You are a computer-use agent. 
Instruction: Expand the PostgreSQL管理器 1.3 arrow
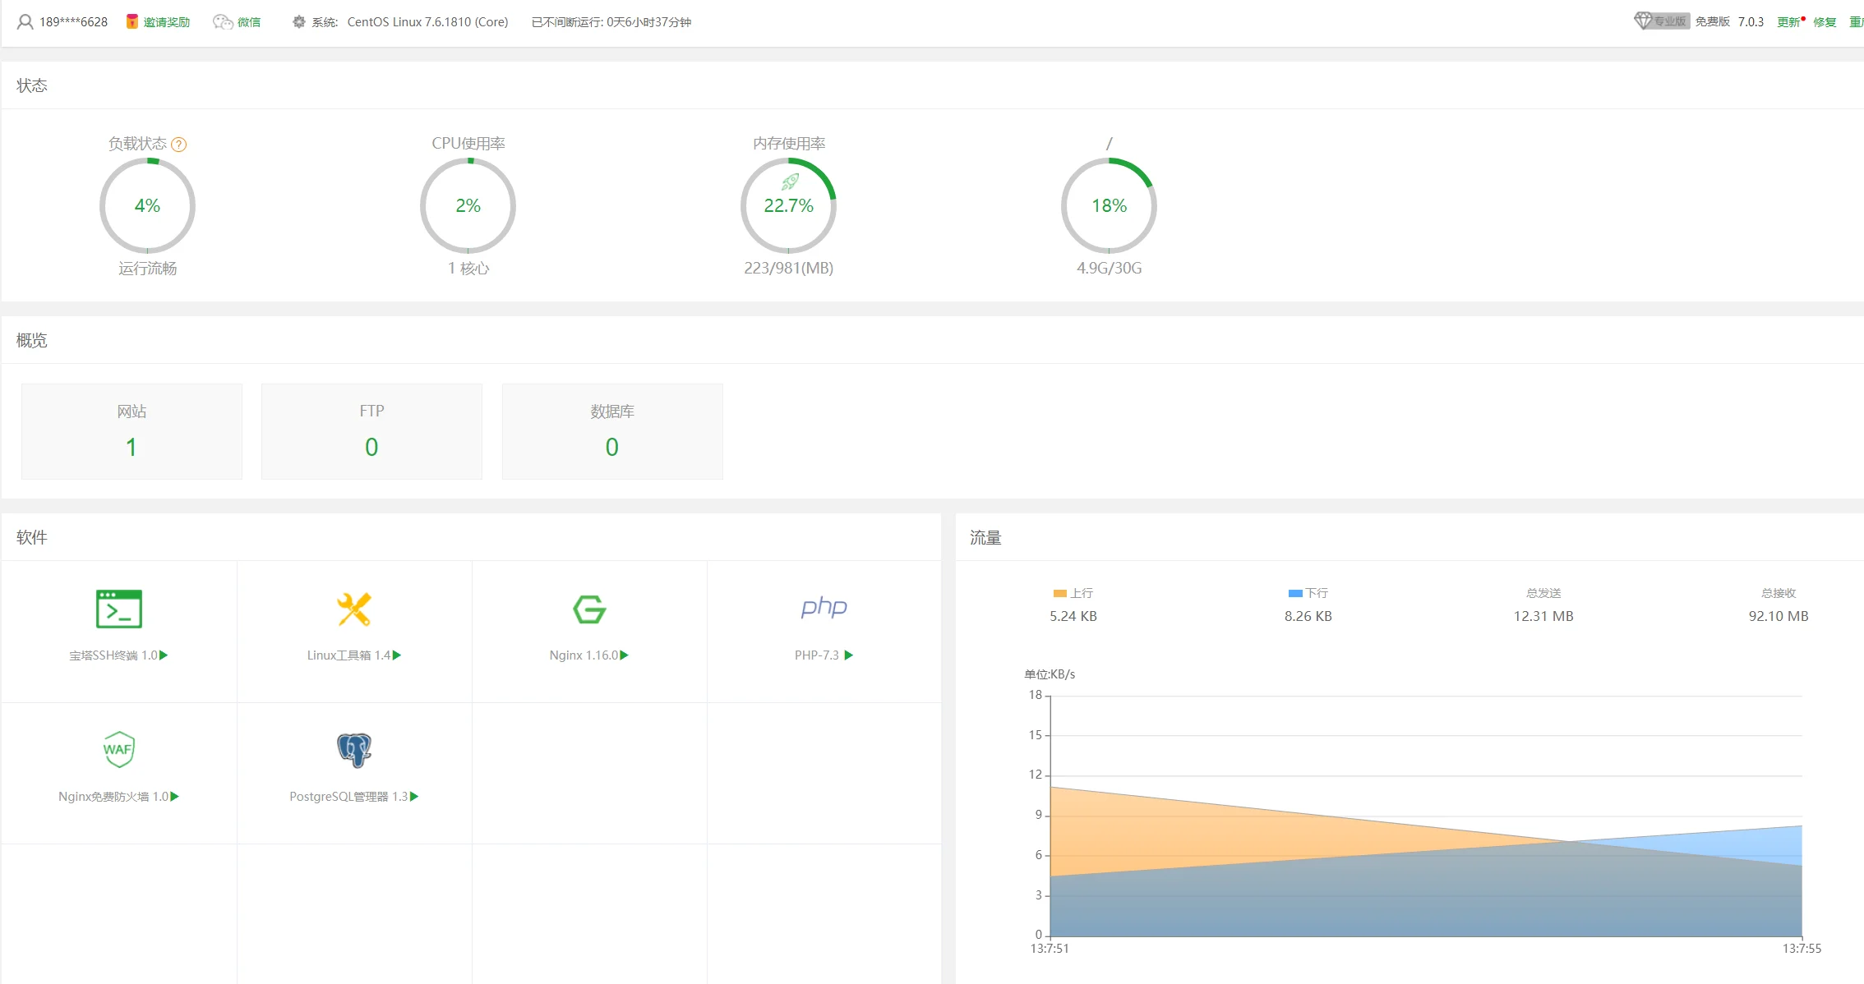pos(414,797)
